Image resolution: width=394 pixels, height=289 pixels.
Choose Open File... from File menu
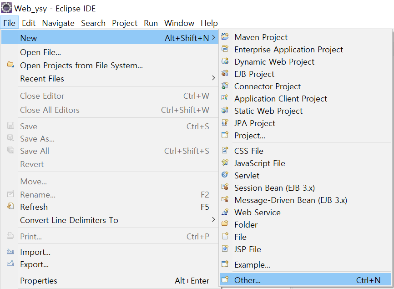pyautogui.click(x=110, y=52)
